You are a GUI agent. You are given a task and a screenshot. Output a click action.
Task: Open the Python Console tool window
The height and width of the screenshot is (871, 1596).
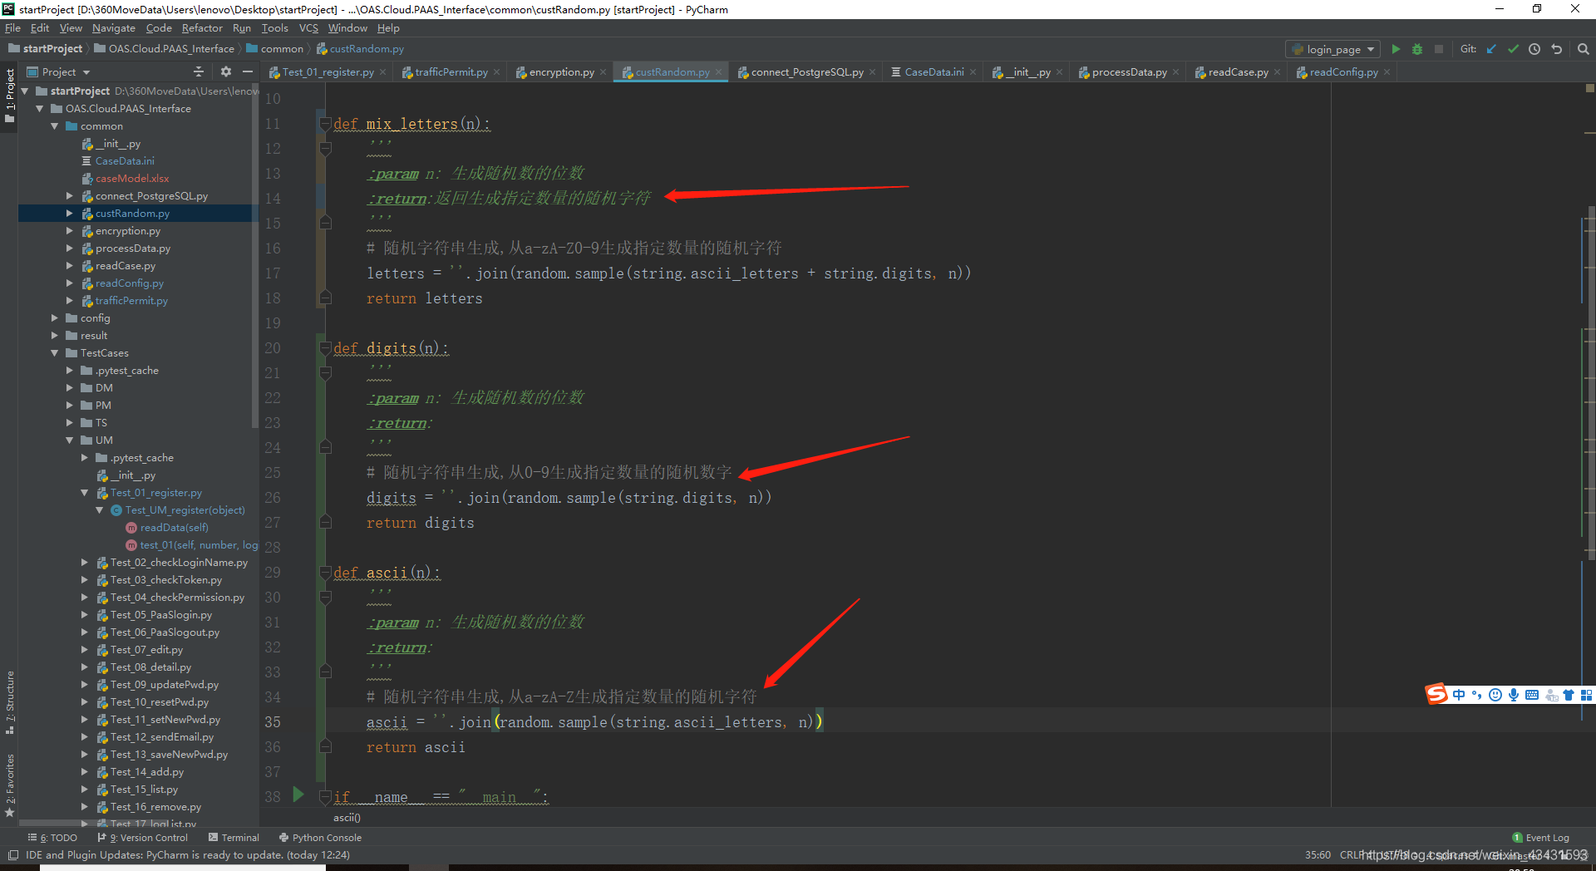pos(320,838)
